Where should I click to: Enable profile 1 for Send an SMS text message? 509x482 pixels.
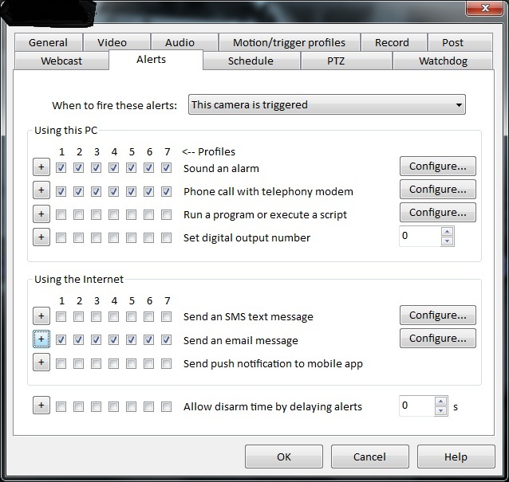point(61,316)
